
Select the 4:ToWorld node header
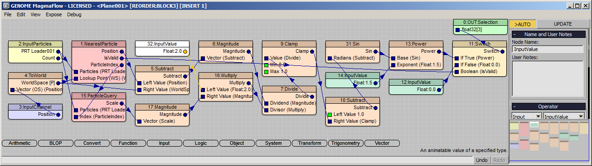tap(35, 76)
